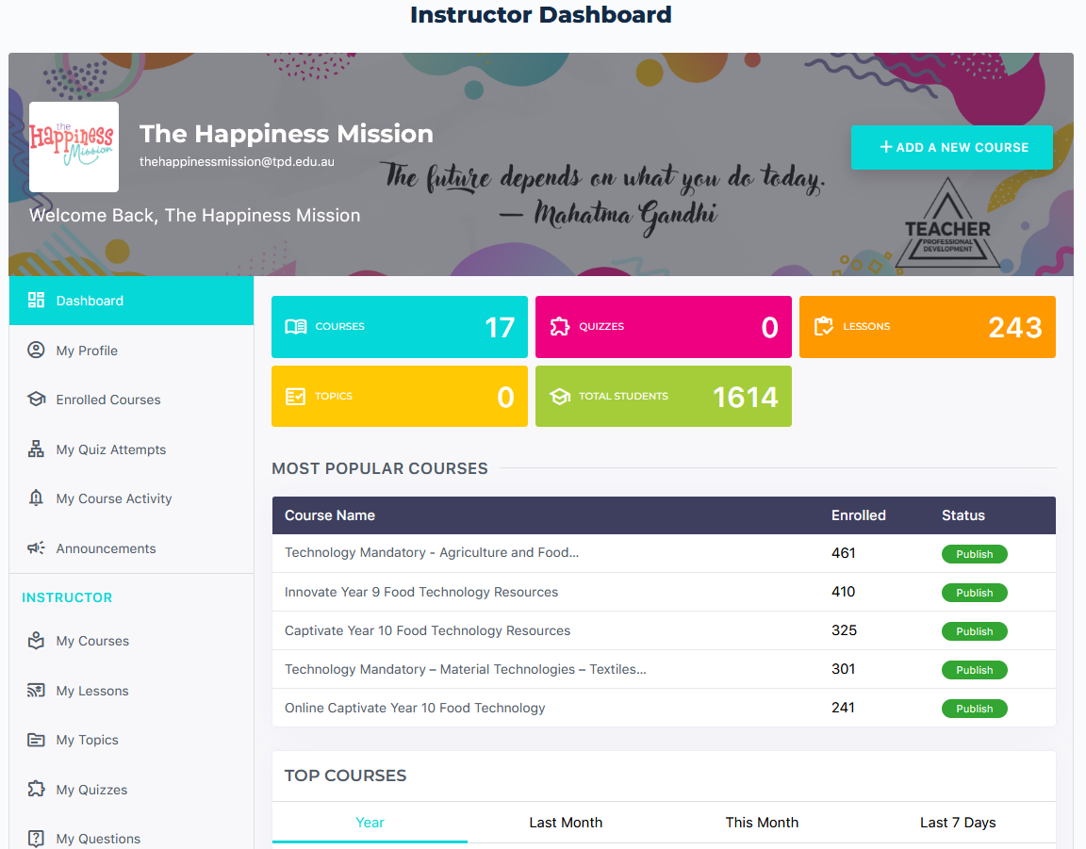Click the My Course Activity bell icon
Screen dimensions: 1086x849
pyautogui.click(x=35, y=498)
